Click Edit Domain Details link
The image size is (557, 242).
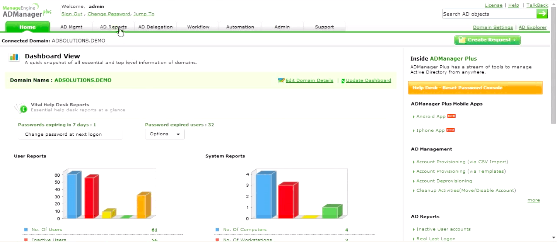(x=309, y=81)
